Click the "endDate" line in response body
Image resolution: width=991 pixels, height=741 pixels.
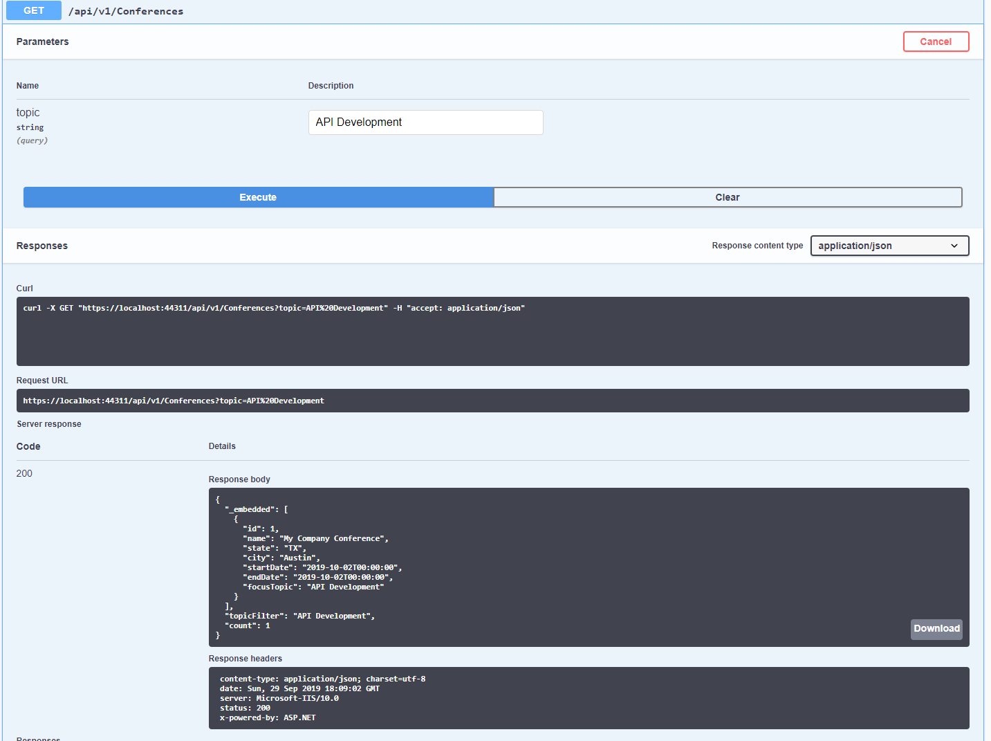pyautogui.click(x=318, y=577)
